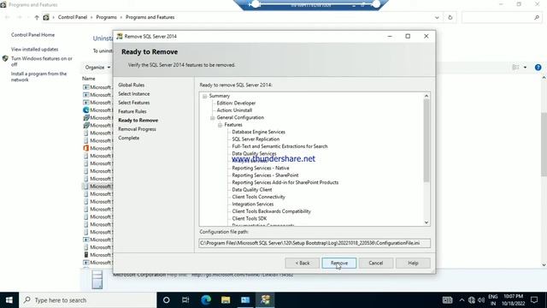547x308 pixels.
Task: Open the notification center icon
Action: pyautogui.click(x=534, y=300)
